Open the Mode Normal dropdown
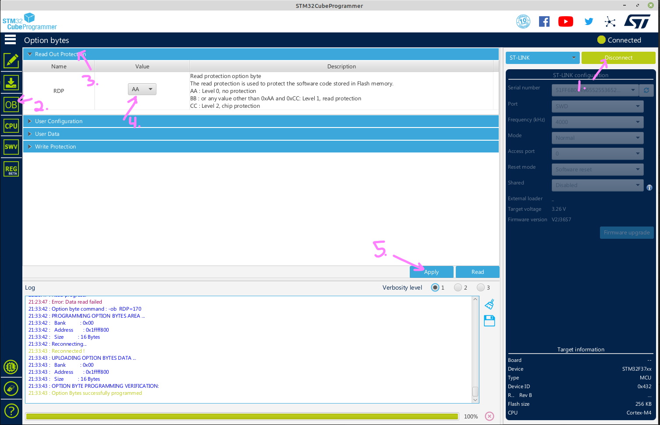660x425 pixels. point(597,138)
